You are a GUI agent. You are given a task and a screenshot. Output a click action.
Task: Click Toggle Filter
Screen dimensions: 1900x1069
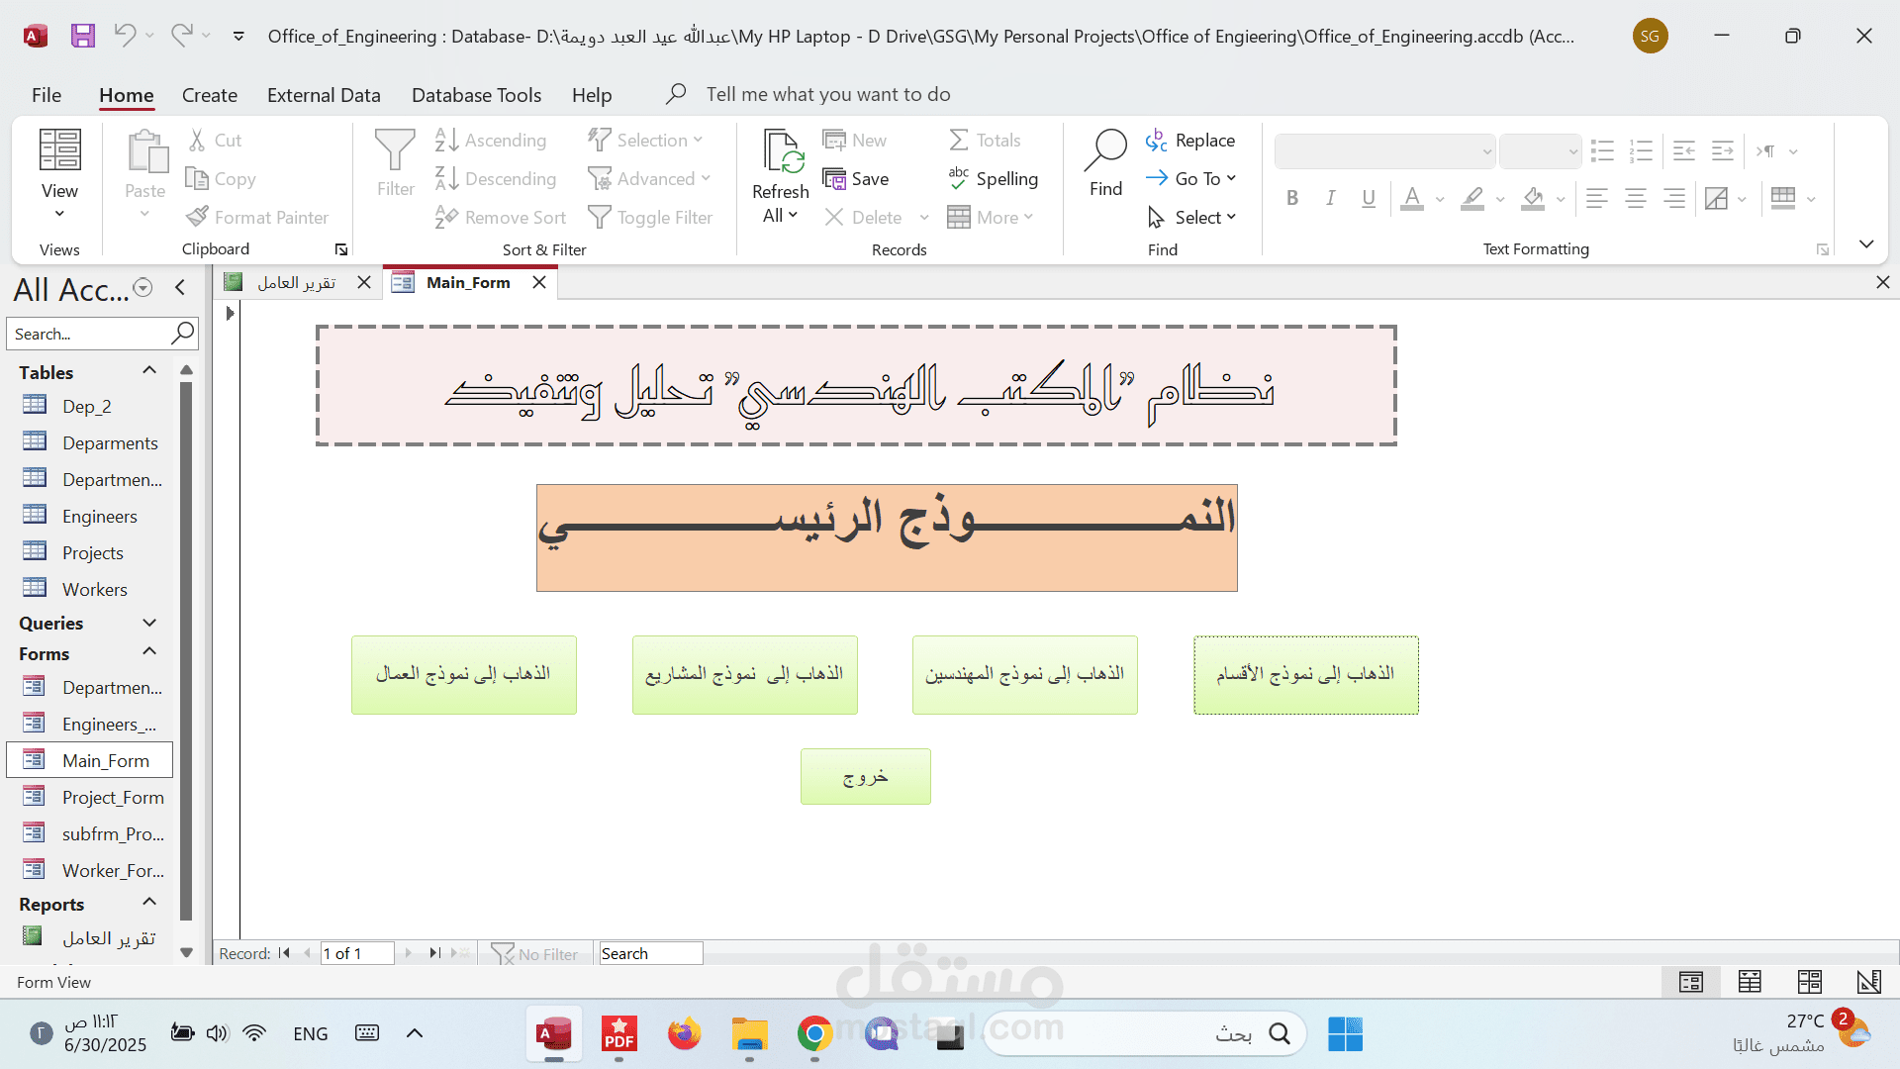click(x=650, y=218)
